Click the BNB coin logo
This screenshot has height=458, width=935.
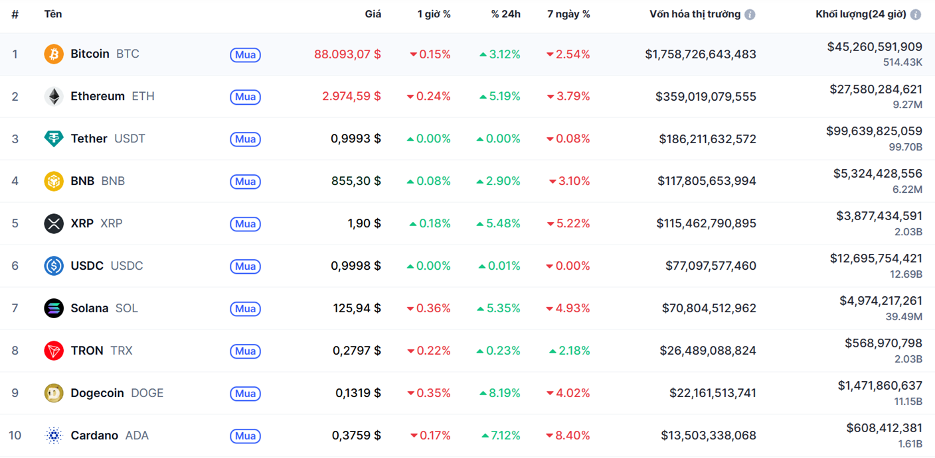[54, 181]
